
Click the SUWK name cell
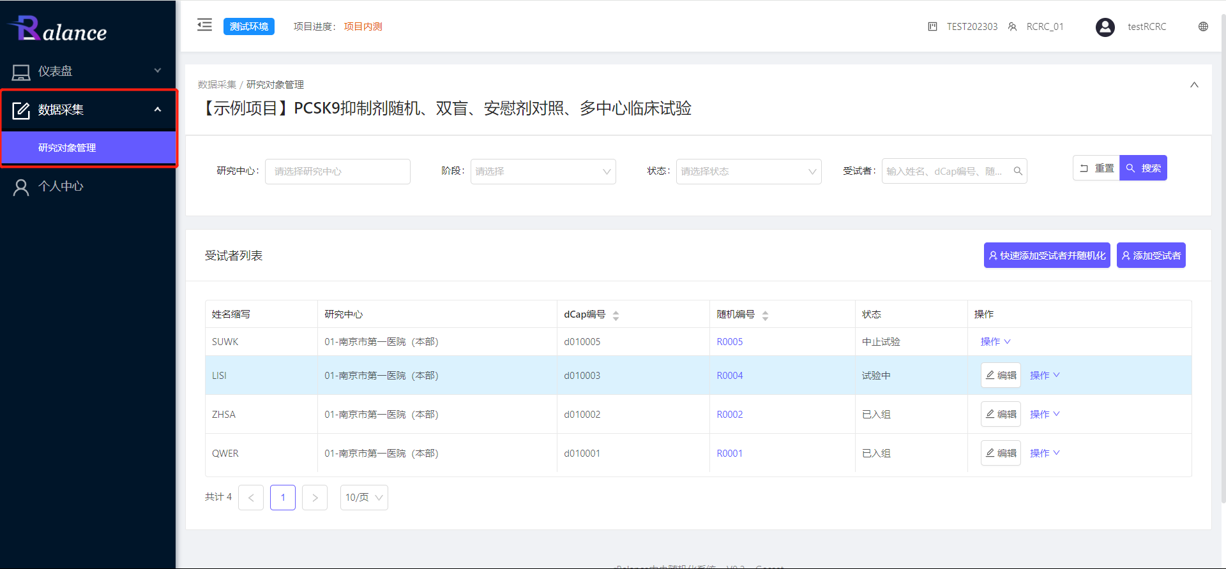click(261, 342)
